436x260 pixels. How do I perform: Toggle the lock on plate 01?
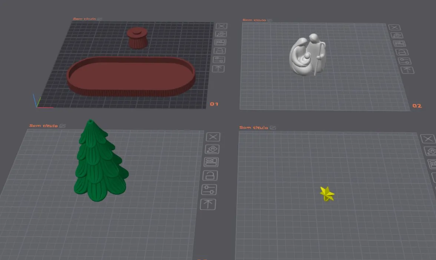[219, 51]
